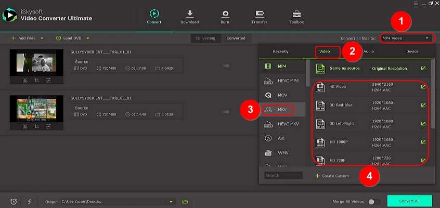Click the crop icon for Title_02_01
Image resolution: width=440 pixels, height=208 pixels.
point(37,126)
